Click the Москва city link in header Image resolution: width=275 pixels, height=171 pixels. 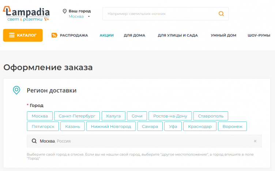pos(76,16)
